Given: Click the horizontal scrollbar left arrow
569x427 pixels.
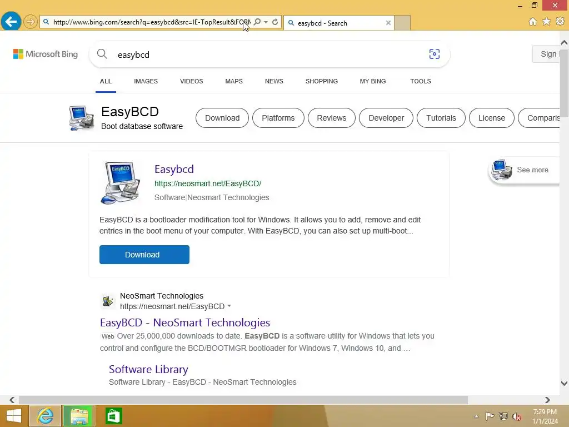Looking at the screenshot, I should [x=12, y=400].
